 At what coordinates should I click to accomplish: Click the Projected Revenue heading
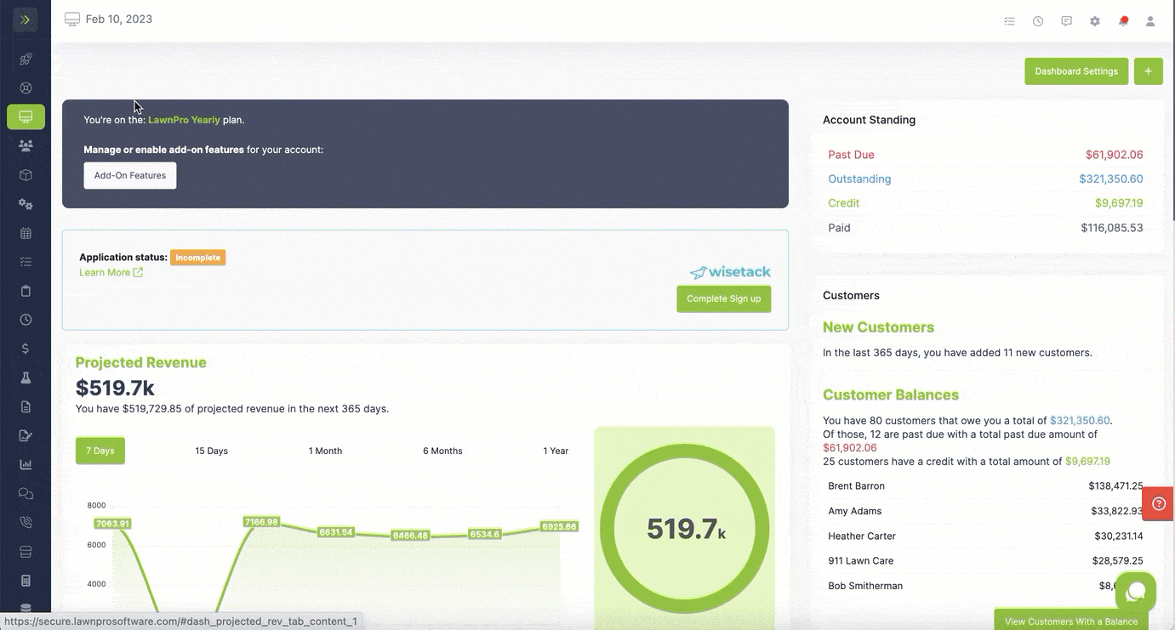(141, 362)
